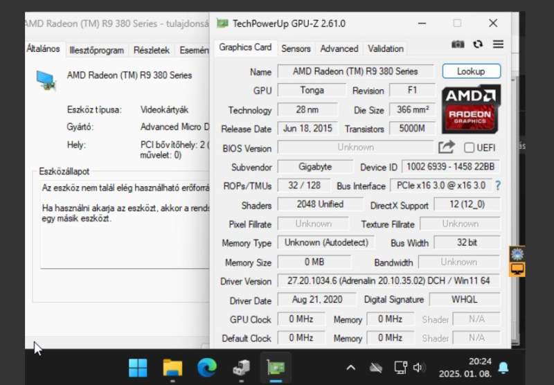Click the Memory Size 0 MB value

(314, 262)
